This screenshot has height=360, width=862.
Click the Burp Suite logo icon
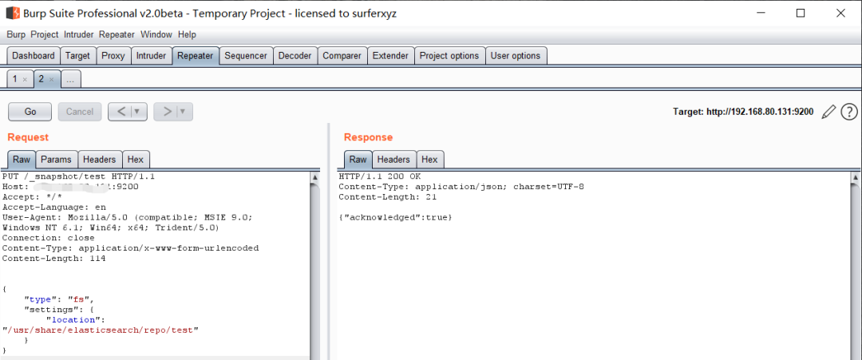pos(14,14)
